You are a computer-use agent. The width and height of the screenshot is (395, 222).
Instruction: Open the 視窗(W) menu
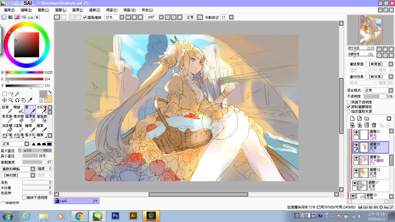129,10
